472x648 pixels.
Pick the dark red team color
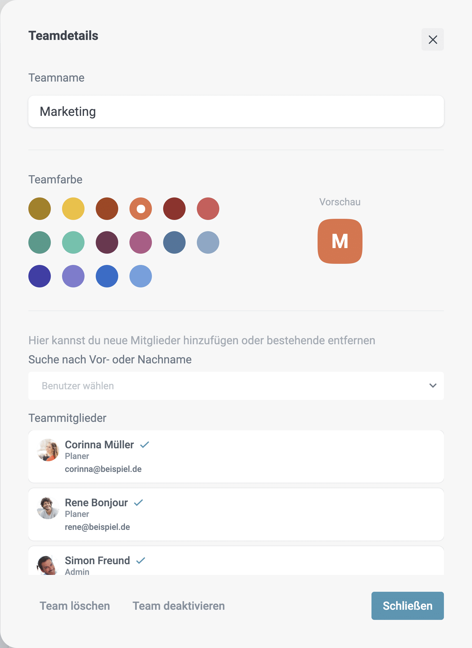(174, 209)
